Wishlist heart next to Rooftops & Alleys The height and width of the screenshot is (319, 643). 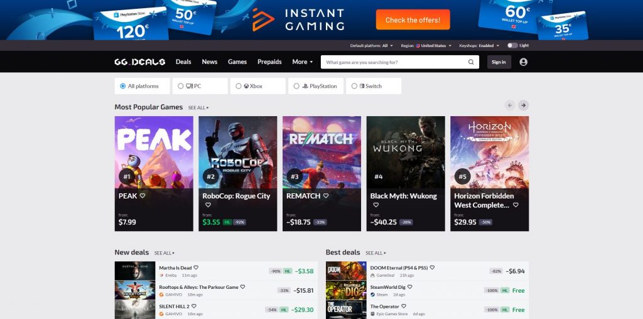point(242,287)
